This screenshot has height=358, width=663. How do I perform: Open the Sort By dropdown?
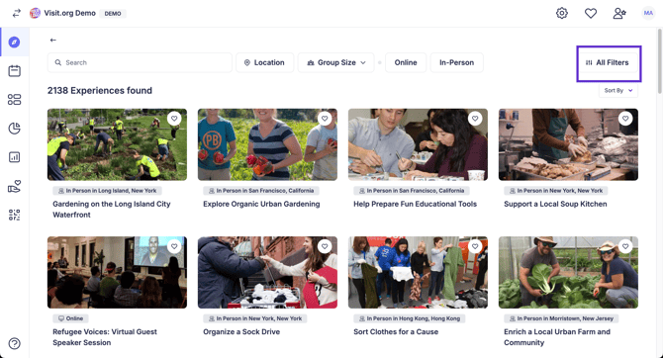(x=618, y=90)
